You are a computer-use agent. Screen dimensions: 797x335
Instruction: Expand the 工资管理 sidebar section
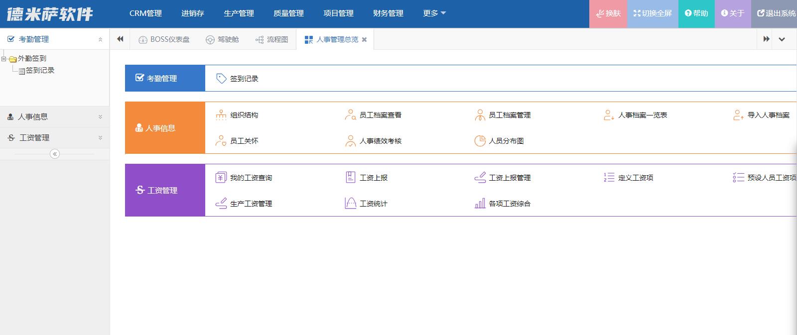click(54, 138)
